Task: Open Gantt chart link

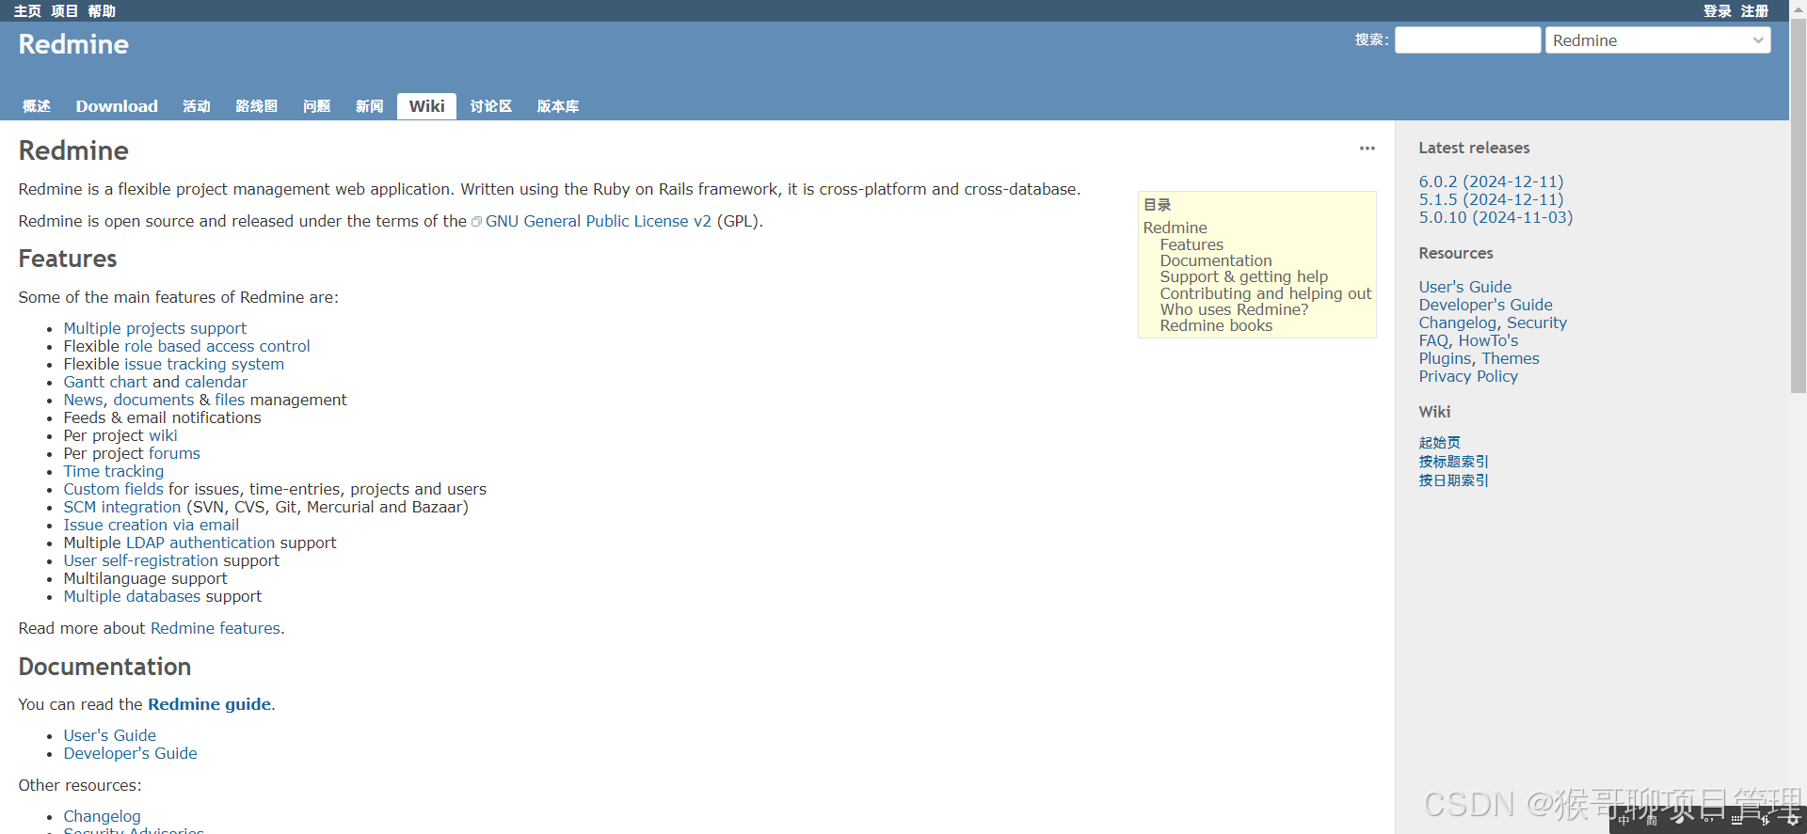Action: point(105,382)
